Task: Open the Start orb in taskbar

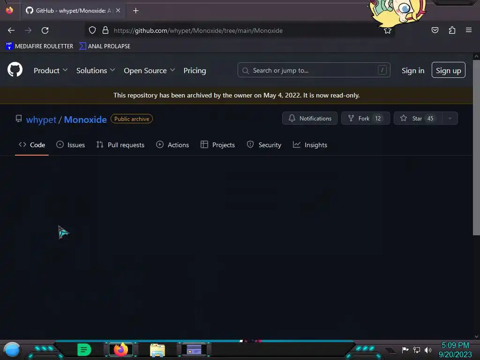Action: tap(12, 350)
